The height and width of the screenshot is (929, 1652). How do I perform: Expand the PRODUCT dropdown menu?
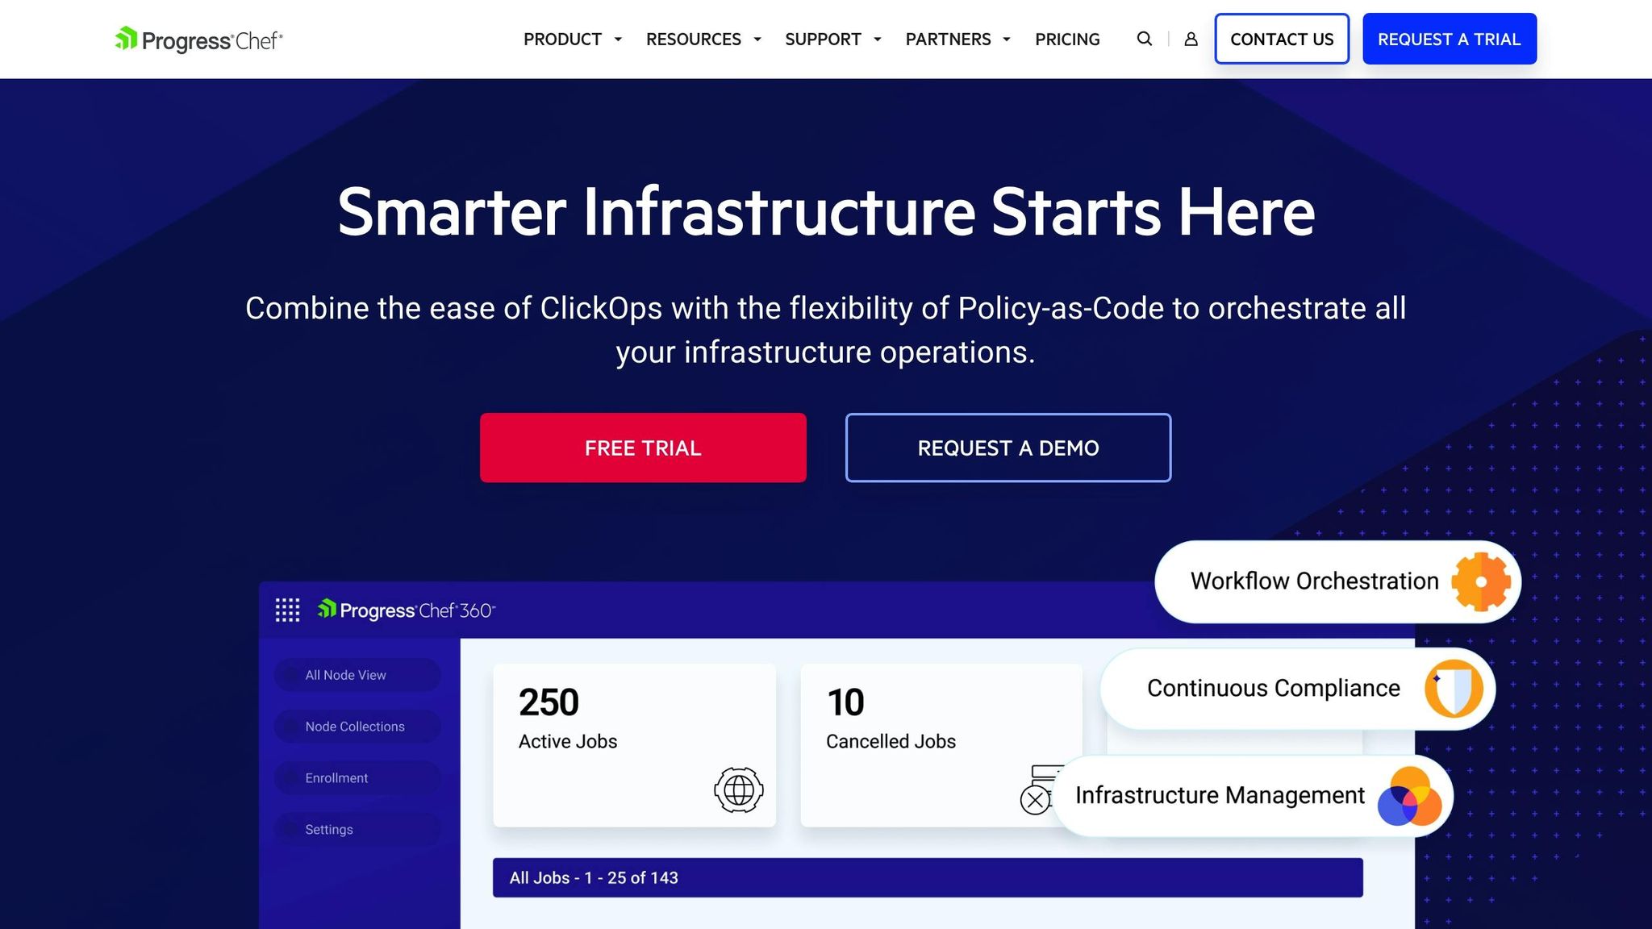pos(572,40)
